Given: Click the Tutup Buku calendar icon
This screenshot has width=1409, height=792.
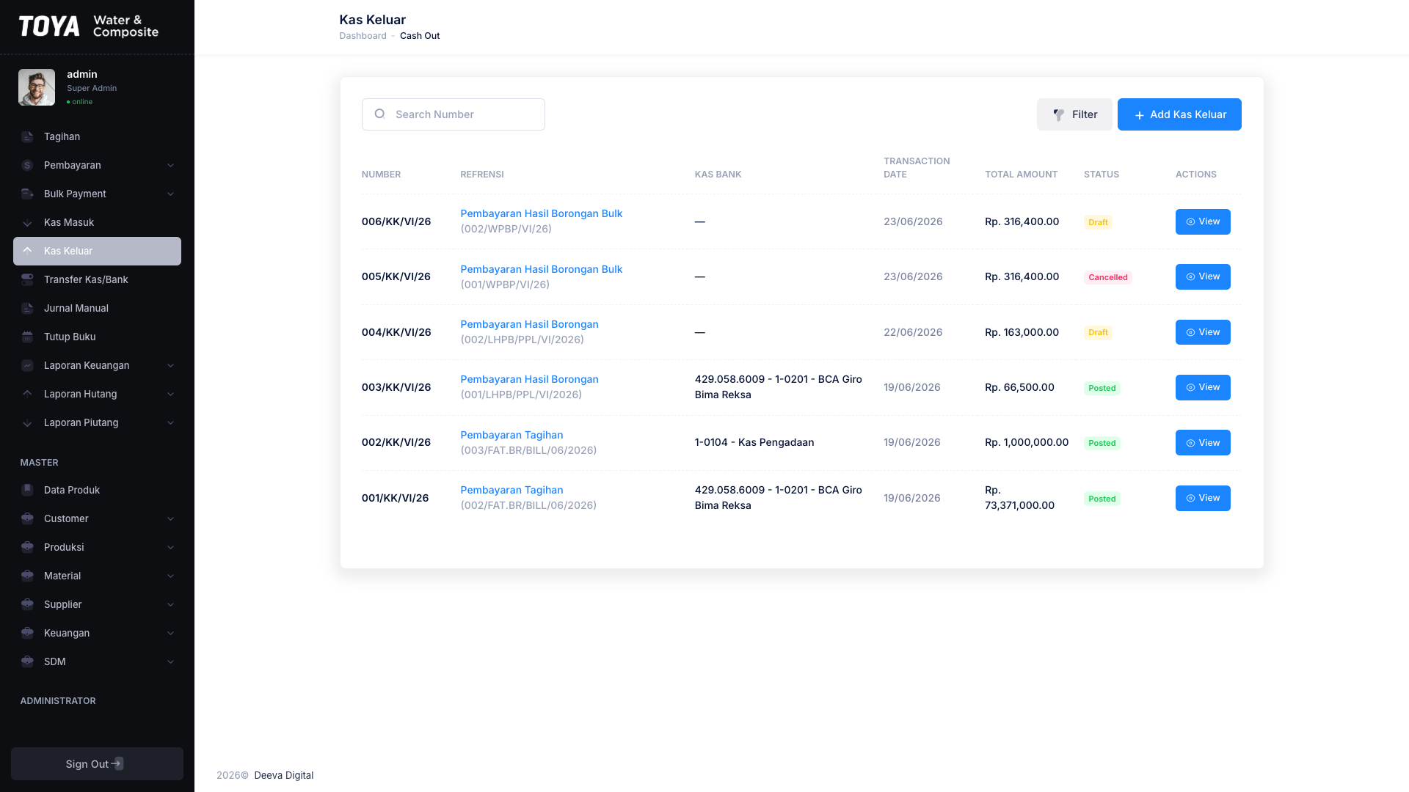Looking at the screenshot, I should pyautogui.click(x=27, y=337).
